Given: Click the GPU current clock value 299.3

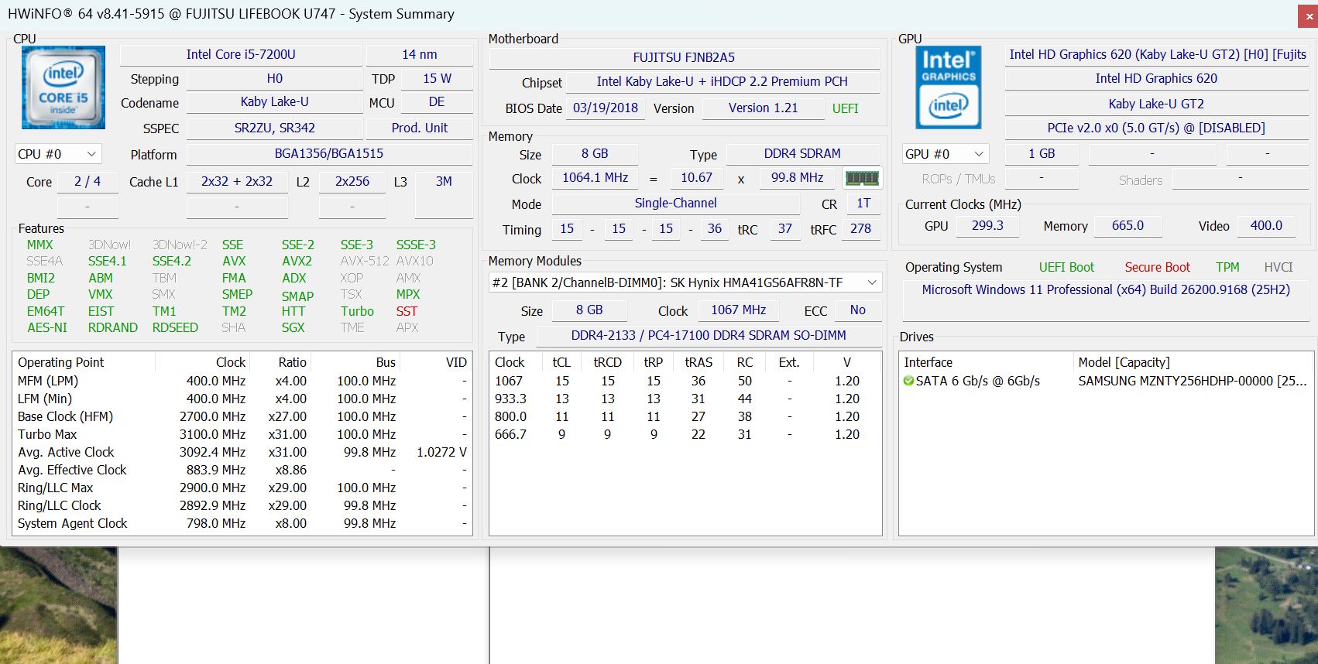Looking at the screenshot, I should pos(987,225).
